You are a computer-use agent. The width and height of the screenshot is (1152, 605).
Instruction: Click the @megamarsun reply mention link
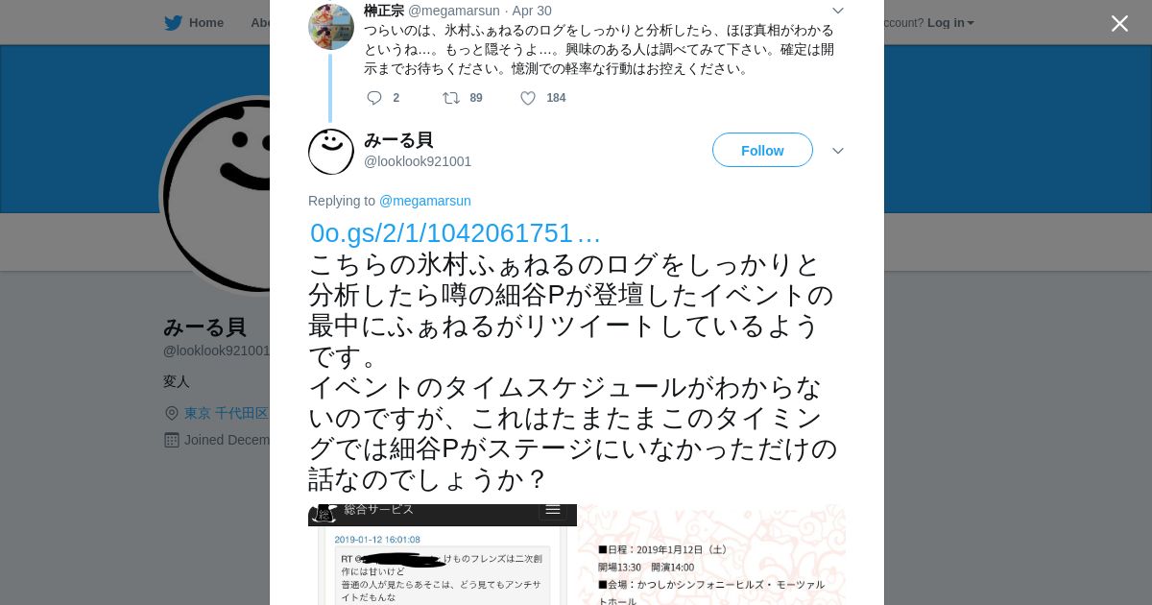point(424,201)
